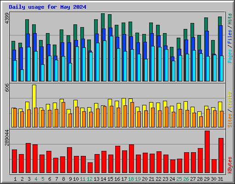Click the red KBytes bar for day 31
235x184 pixels.
coord(221,155)
